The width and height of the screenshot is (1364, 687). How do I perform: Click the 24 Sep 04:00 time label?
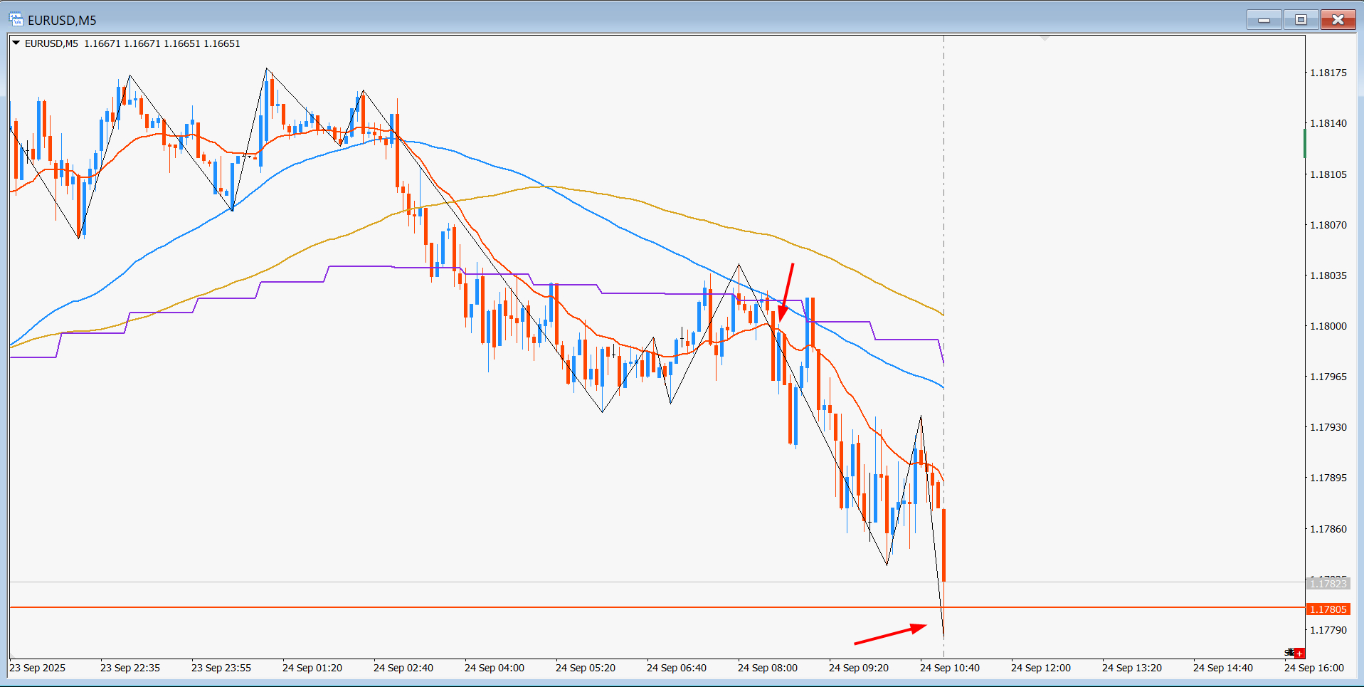coord(495,668)
